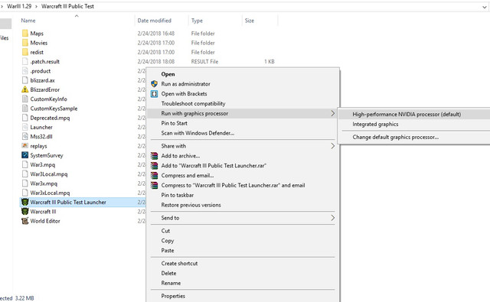
Task: Expand the Send to submenu arrow
Action: (333, 218)
